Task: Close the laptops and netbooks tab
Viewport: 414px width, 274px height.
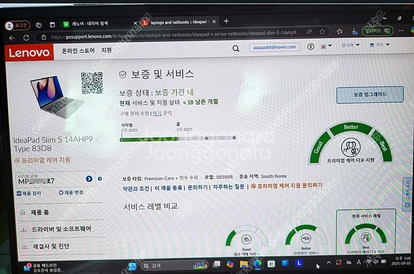Action: tap(214, 21)
